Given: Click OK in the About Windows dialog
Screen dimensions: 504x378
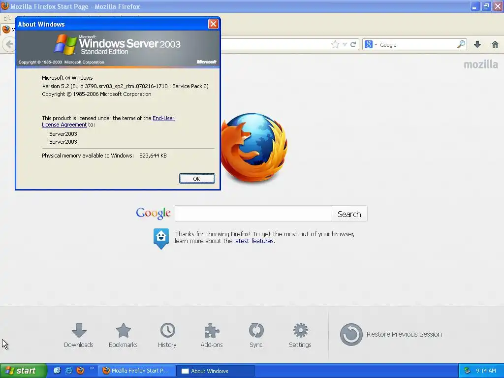Looking at the screenshot, I should (197, 178).
